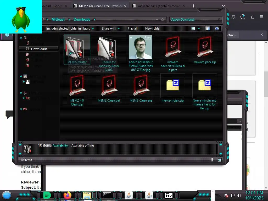The width and height of the screenshot is (268, 201).
Task: Open the Share with dropdown
Action: point(111,29)
